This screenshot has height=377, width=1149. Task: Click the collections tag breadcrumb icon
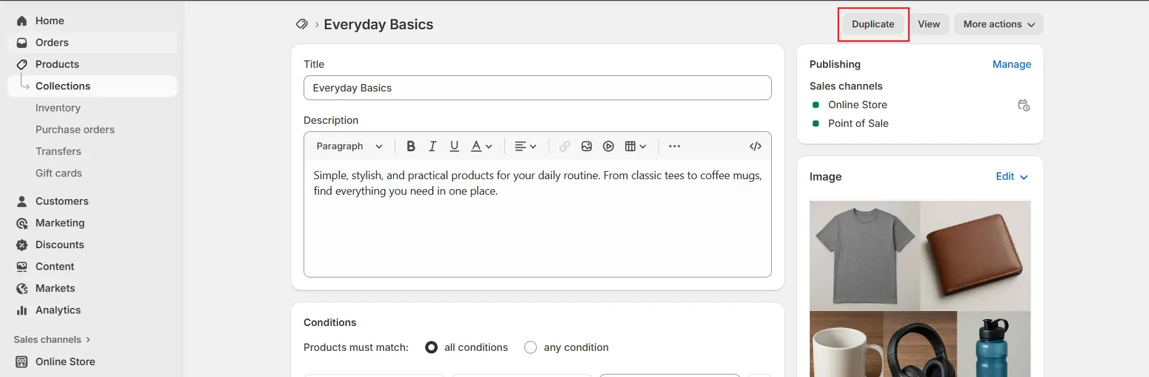pyautogui.click(x=302, y=24)
